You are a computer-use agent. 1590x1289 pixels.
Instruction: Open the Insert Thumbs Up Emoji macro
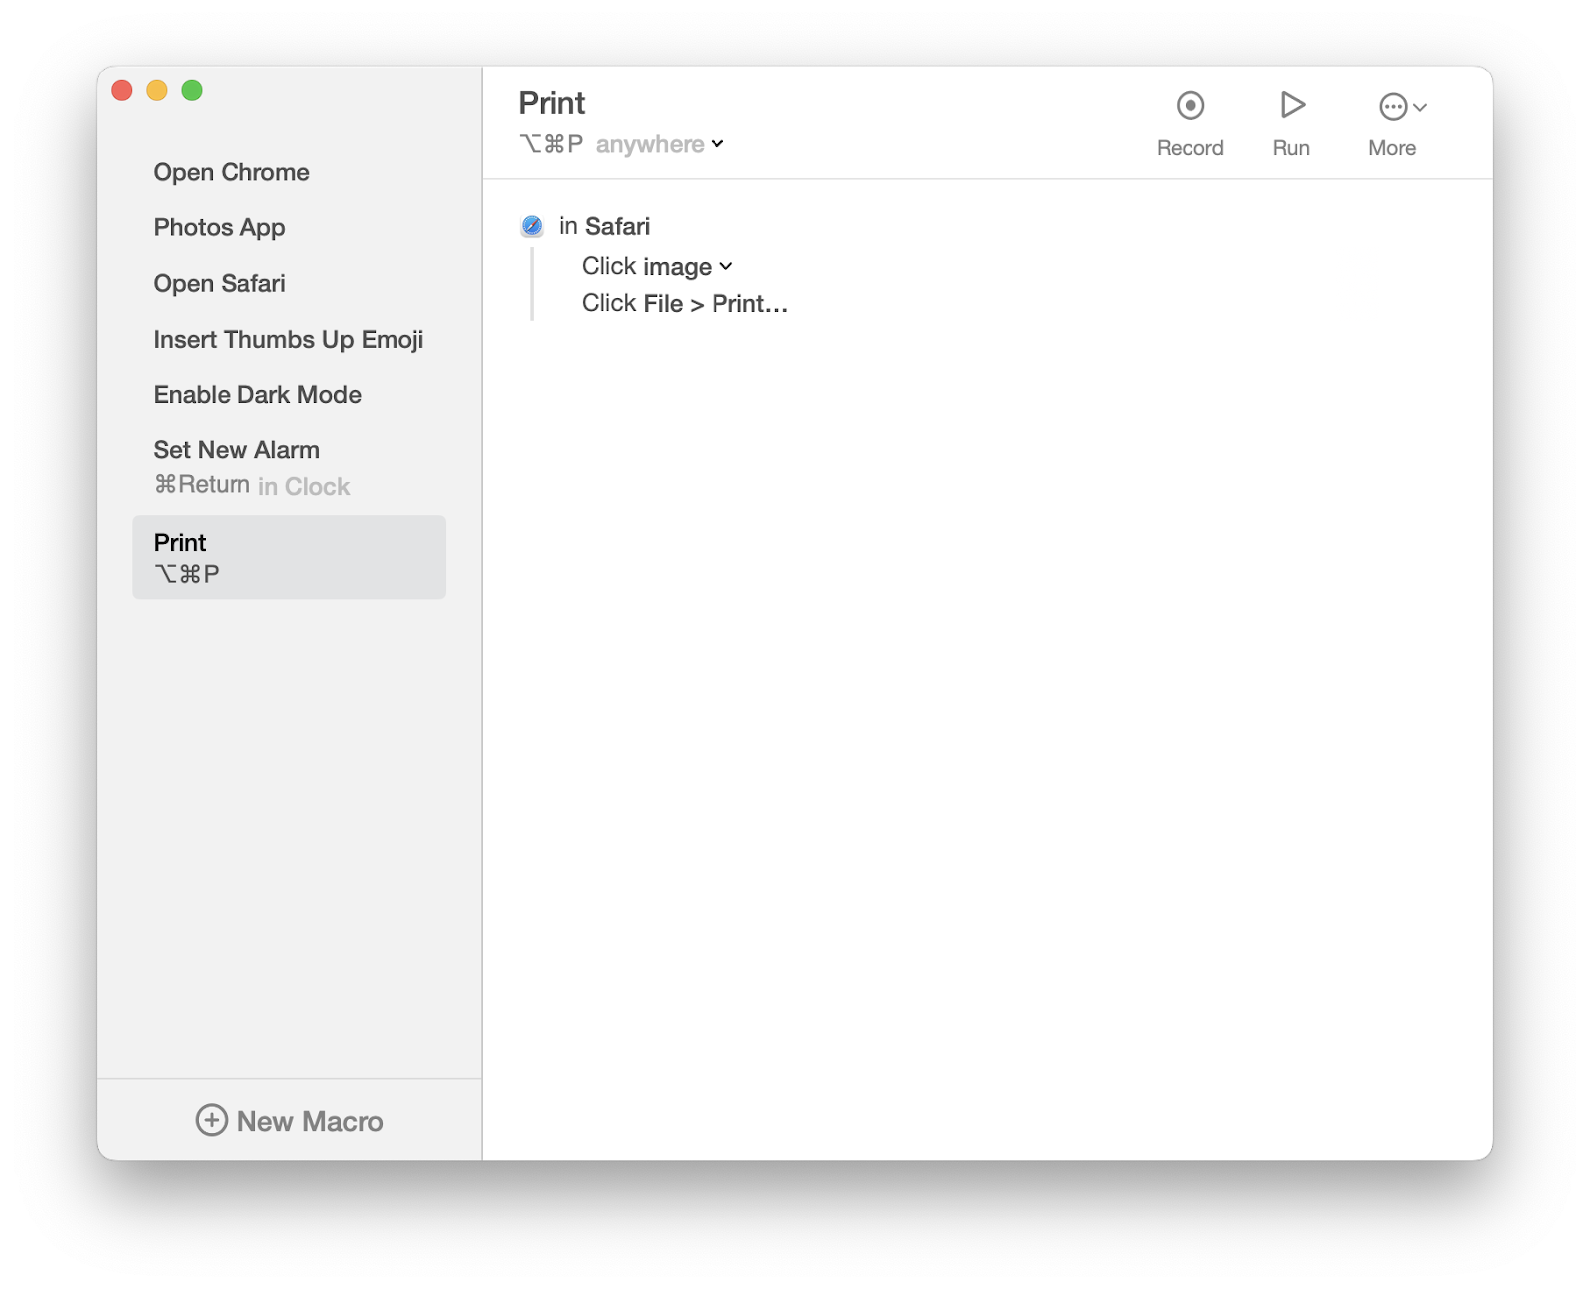288,339
